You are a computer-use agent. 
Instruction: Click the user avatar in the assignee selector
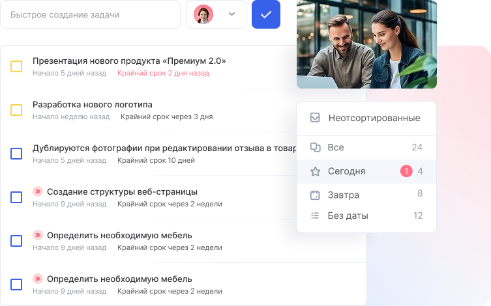pos(203,14)
